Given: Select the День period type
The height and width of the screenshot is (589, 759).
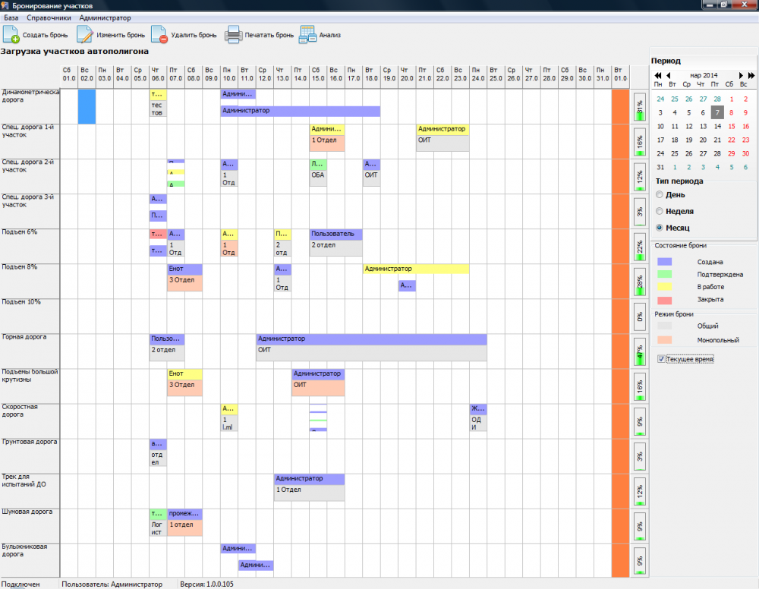Looking at the screenshot, I should pyautogui.click(x=660, y=194).
